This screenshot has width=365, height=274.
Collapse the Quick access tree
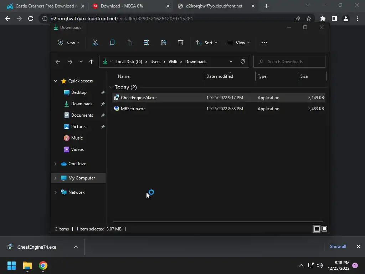tap(55, 81)
